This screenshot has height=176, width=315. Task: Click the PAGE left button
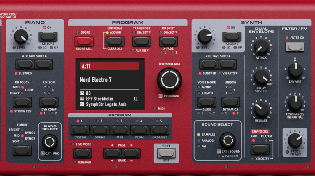click(113, 153)
